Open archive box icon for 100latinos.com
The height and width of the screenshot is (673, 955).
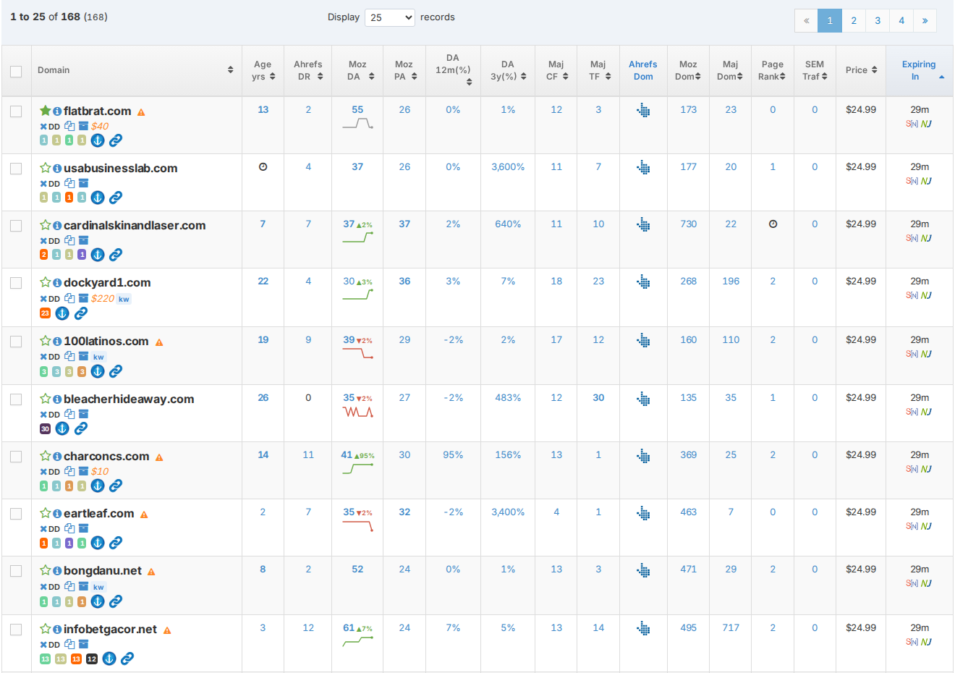(x=83, y=356)
